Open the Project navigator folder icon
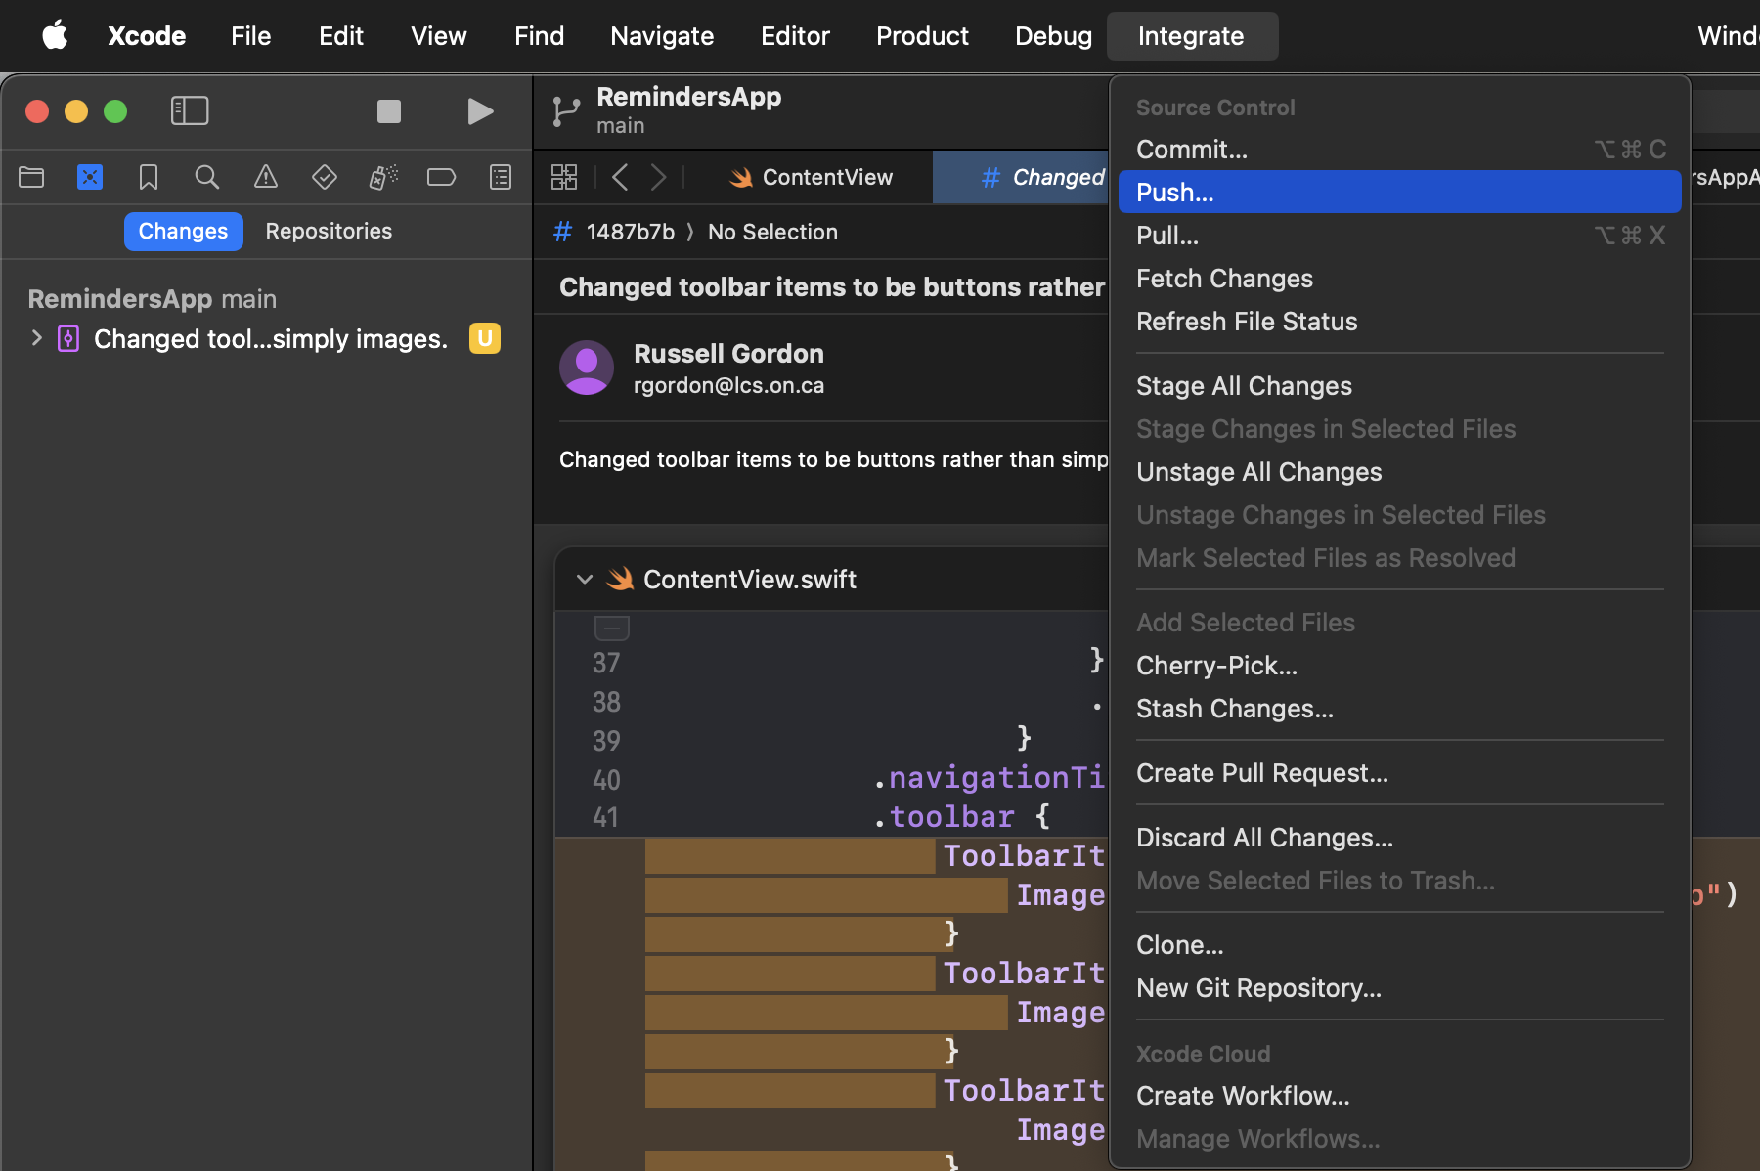Viewport: 1760px width, 1171px height. click(31, 177)
